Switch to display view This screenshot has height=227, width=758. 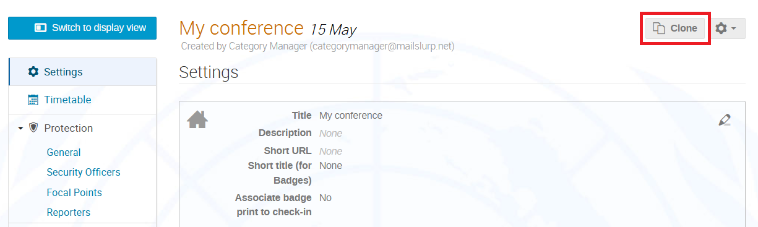[x=82, y=28]
